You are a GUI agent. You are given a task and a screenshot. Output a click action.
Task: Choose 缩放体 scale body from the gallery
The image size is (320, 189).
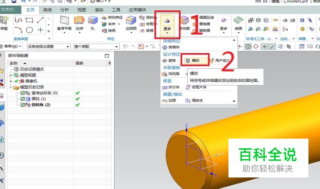click(194, 101)
